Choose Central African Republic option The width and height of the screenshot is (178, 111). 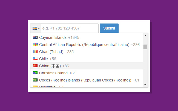(84, 45)
